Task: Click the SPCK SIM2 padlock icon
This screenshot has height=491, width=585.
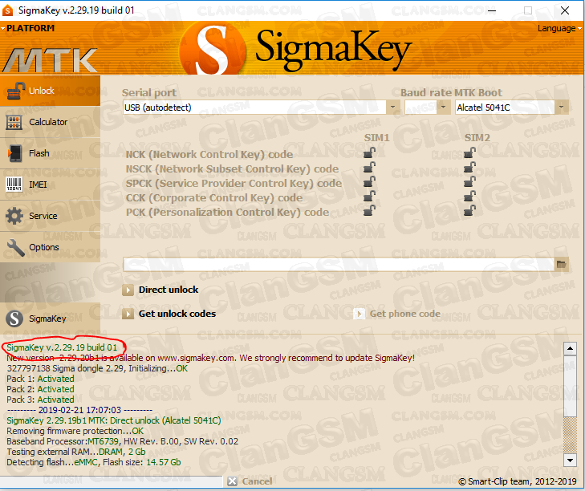Action: 469,181
